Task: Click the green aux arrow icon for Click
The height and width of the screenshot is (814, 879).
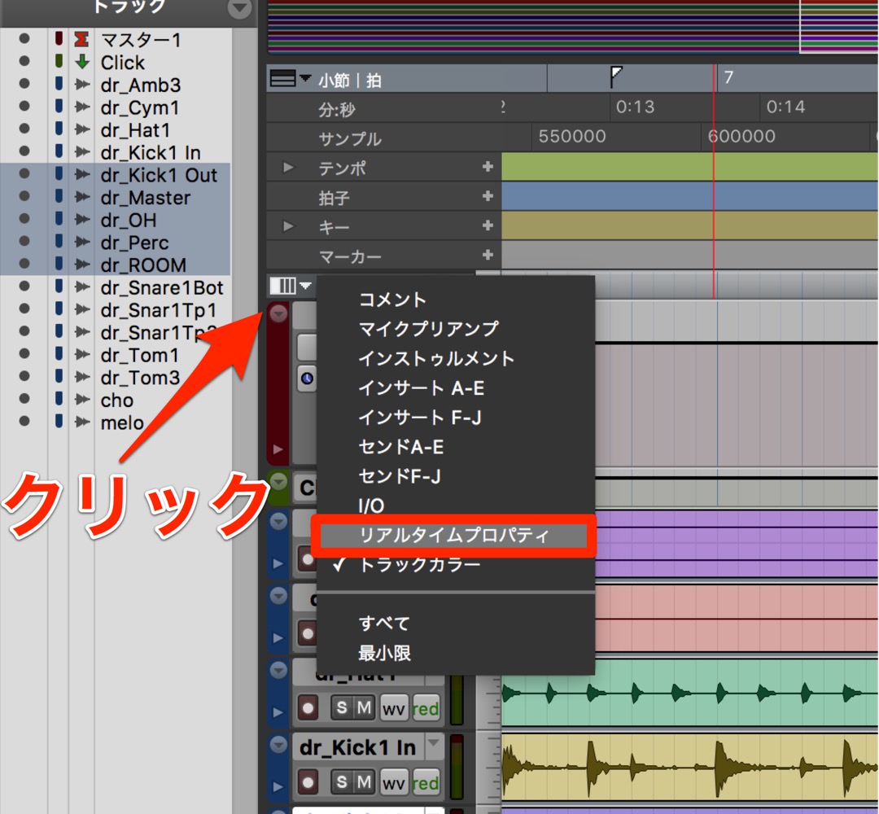Action: click(82, 62)
